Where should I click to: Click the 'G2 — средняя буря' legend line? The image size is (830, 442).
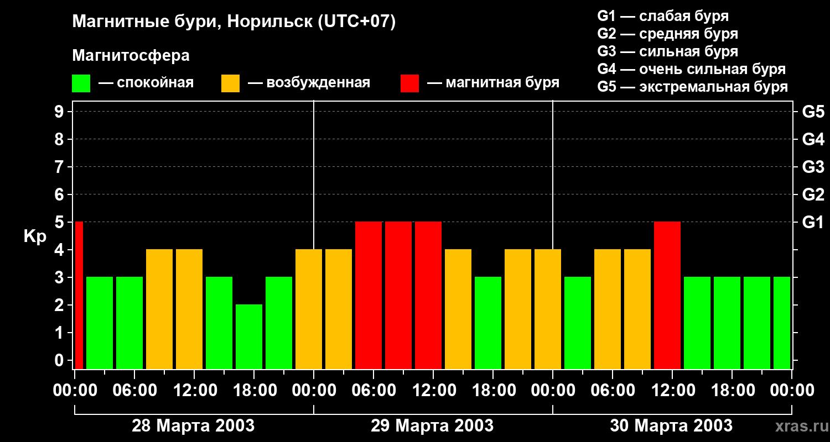668,34
